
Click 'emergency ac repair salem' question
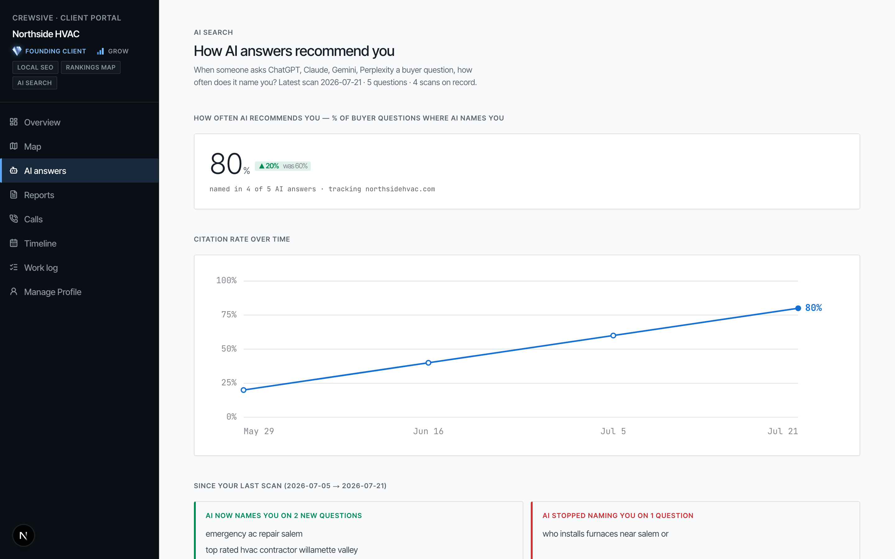pyautogui.click(x=254, y=534)
